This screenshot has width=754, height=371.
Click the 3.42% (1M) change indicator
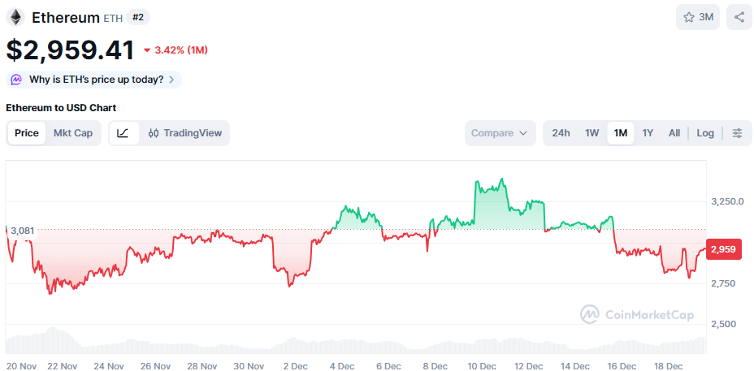(176, 50)
